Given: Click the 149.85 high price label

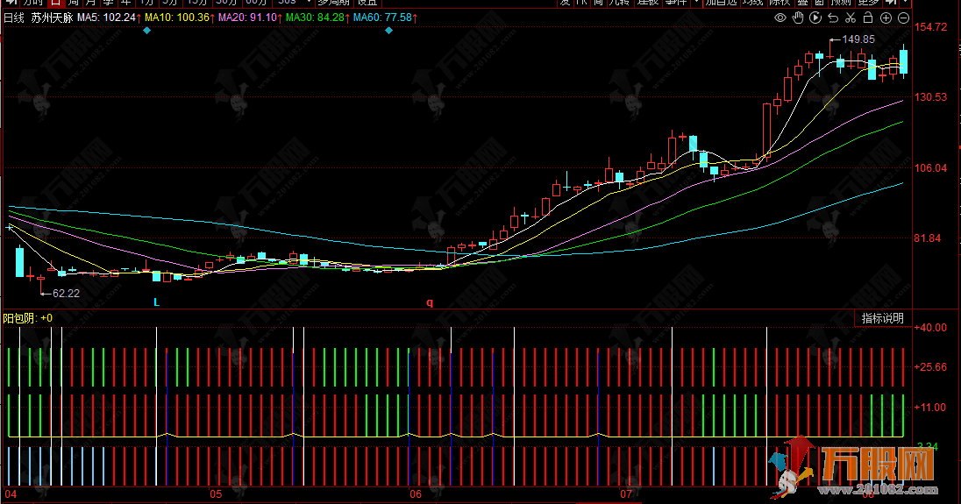Looking at the screenshot, I should click(858, 39).
